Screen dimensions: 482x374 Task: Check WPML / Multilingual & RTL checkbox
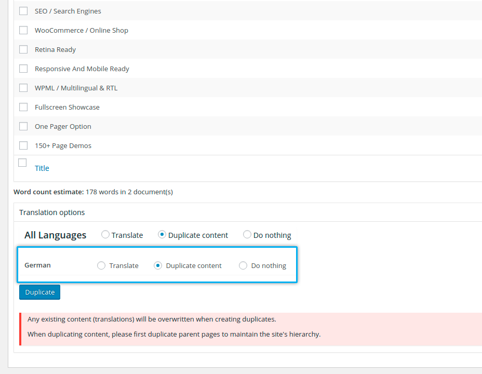[x=23, y=88]
